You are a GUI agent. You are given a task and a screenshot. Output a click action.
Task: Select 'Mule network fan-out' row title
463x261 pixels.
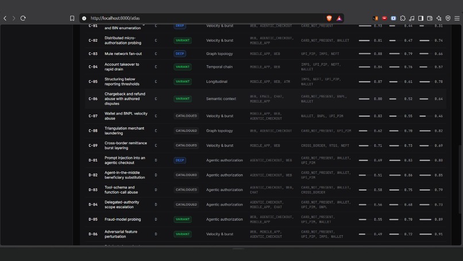tap(123, 54)
